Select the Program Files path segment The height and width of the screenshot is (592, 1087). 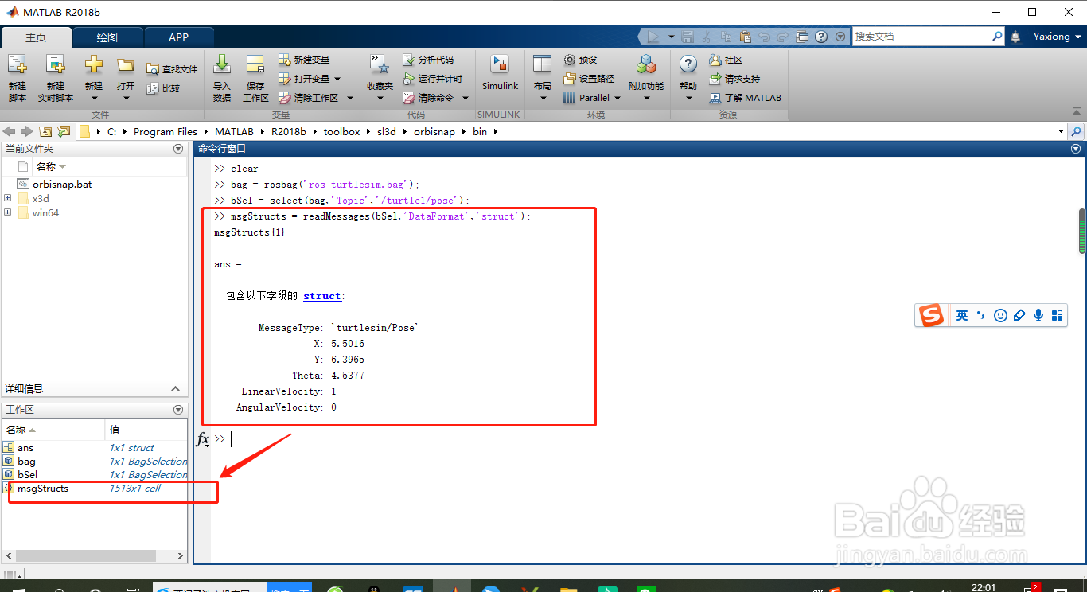click(x=165, y=131)
